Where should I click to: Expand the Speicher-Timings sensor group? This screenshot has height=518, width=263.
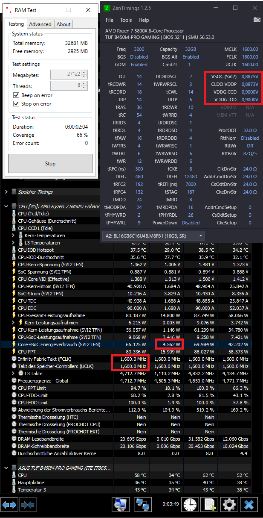6,192
